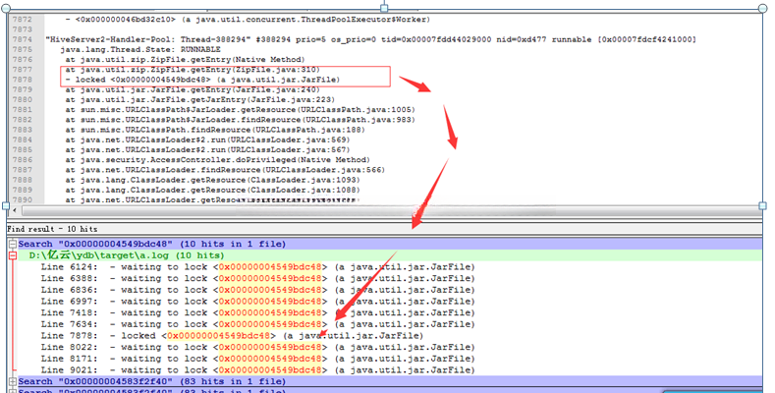The image size is (775, 393).
Task: Open the Line 6124 waiting to lock result
Action: [x=257, y=267]
